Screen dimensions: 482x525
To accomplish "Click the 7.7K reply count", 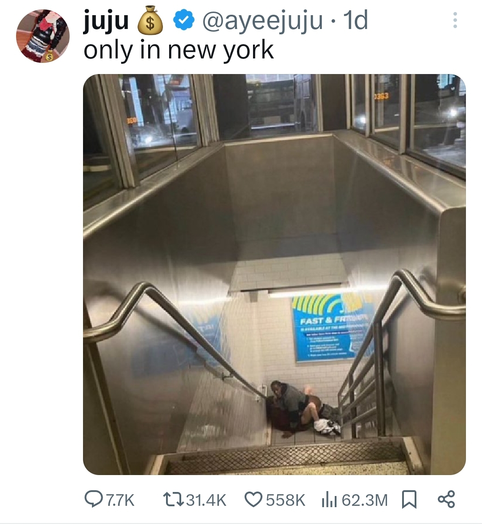I will (x=120, y=500).
